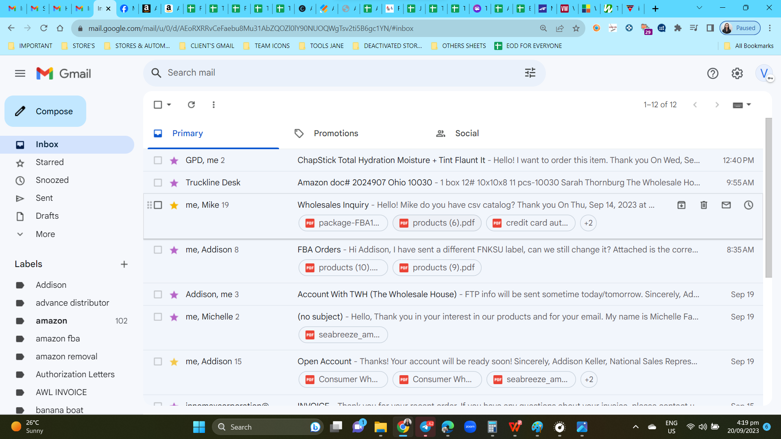The image size is (781, 439).
Task: Go to the Sent folder
Action: pyautogui.click(x=44, y=198)
